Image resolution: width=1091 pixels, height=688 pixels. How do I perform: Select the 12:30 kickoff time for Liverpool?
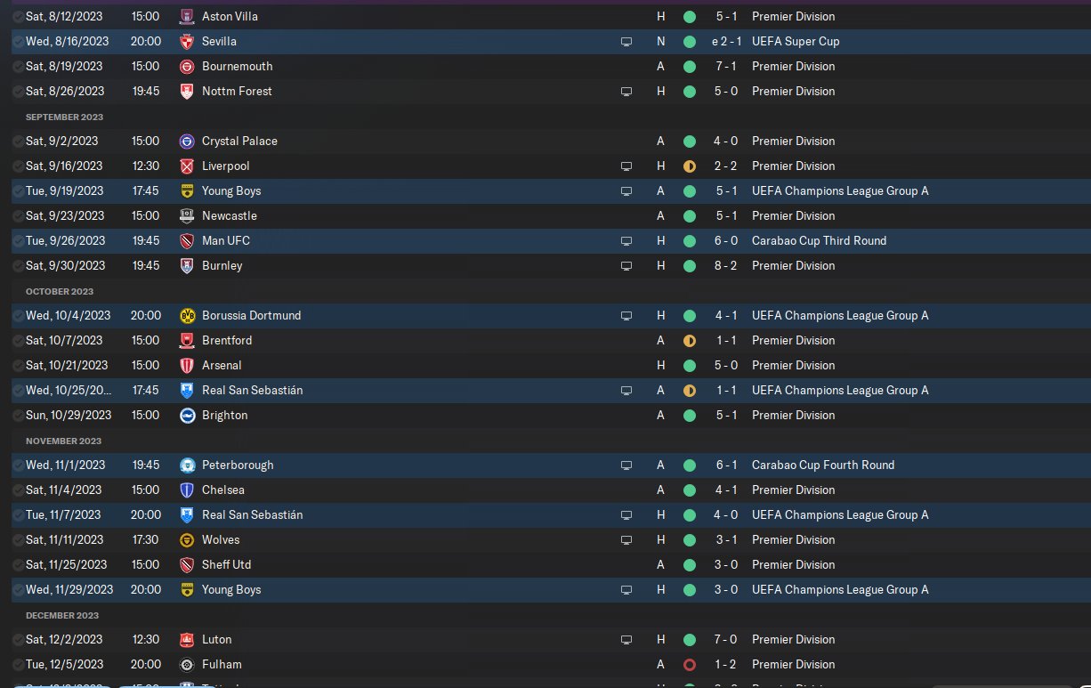pos(145,166)
